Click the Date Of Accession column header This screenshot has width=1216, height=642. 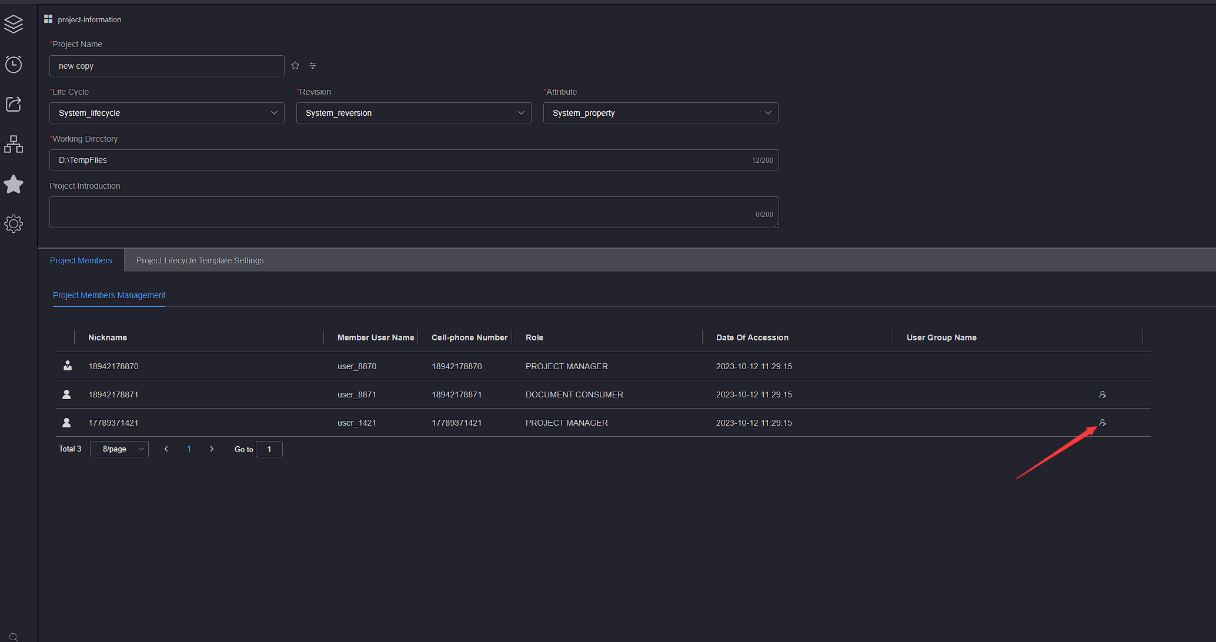(752, 337)
